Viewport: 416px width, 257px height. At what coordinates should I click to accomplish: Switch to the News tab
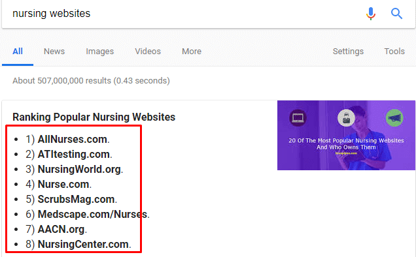(54, 51)
